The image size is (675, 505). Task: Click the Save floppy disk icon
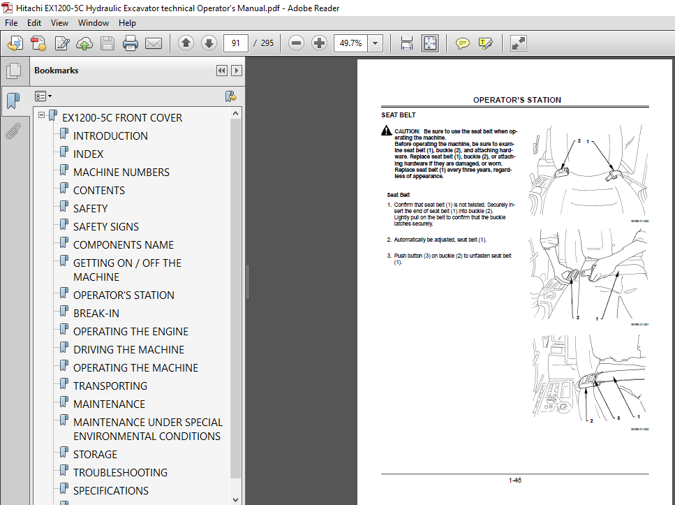pos(107,43)
